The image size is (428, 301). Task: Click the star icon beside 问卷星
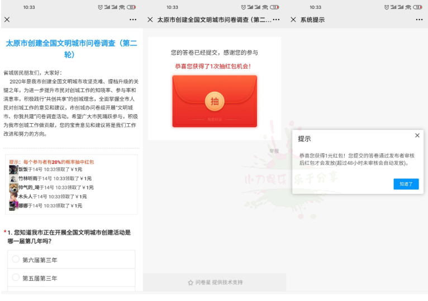191,283
